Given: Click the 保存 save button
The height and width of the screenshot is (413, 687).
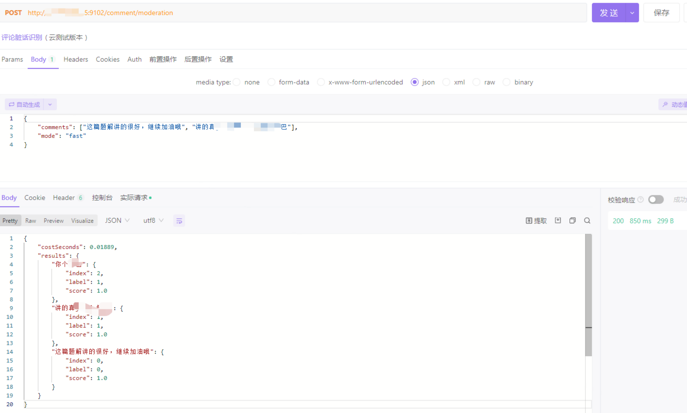Looking at the screenshot, I should pos(661,13).
